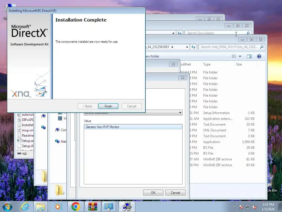Refresh the Intel_GMA folder window
The image size is (282, 212).
pyautogui.click(x=193, y=47)
